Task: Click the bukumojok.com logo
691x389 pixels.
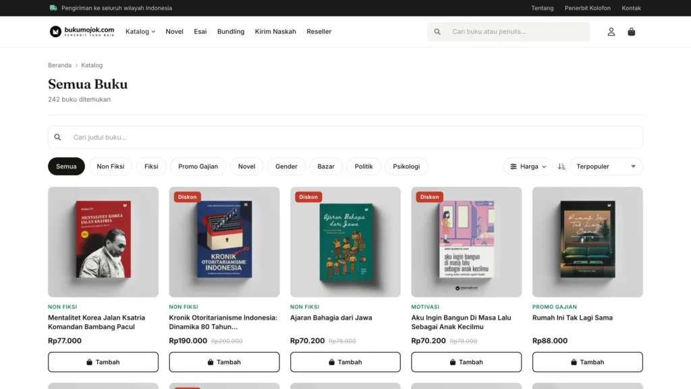Action: [x=82, y=32]
